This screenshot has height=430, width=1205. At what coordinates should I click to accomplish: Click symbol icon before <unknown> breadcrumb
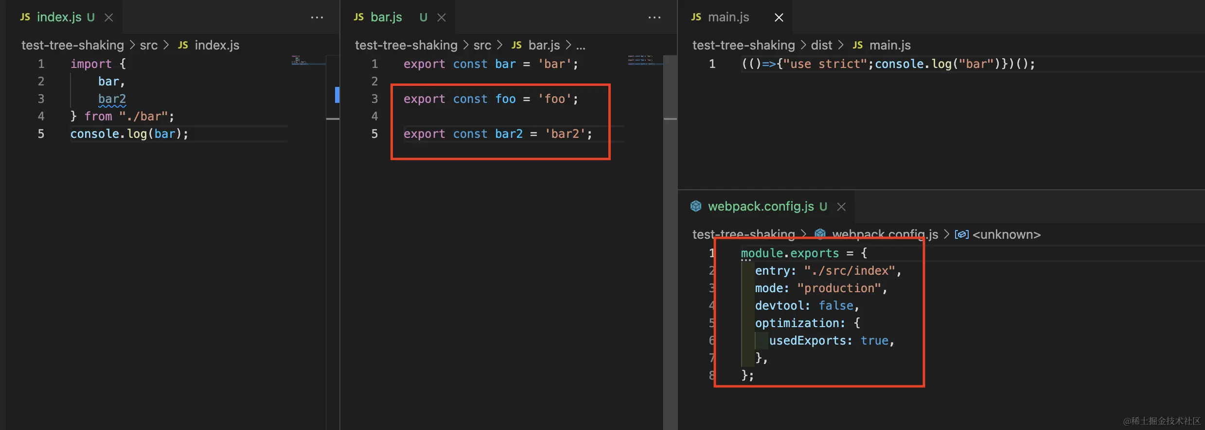(x=961, y=234)
